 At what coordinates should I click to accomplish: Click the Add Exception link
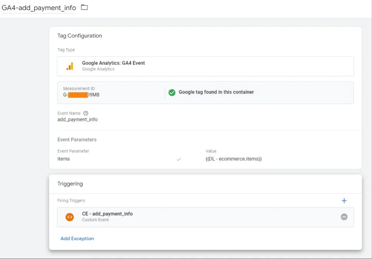tap(77, 239)
